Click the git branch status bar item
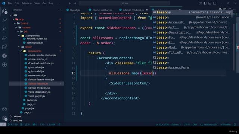The width and height of the screenshot is (239, 134). point(11,125)
